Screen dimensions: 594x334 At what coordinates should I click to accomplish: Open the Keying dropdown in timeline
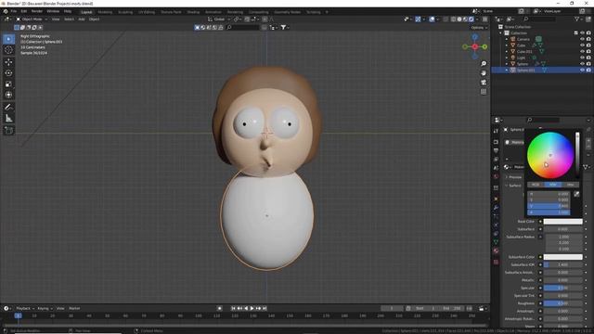click(x=45, y=309)
